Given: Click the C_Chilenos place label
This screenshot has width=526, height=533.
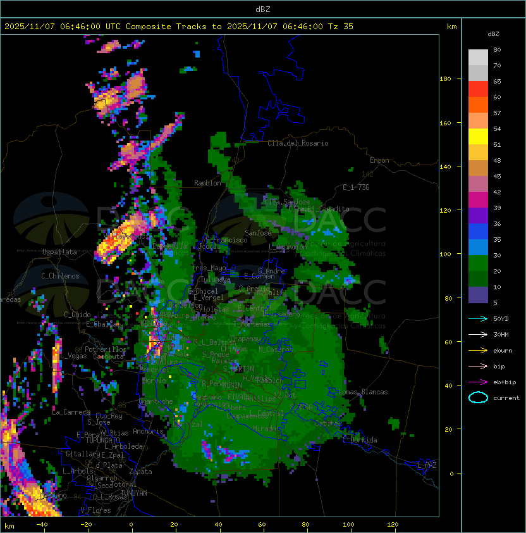Looking at the screenshot, I should point(60,276).
